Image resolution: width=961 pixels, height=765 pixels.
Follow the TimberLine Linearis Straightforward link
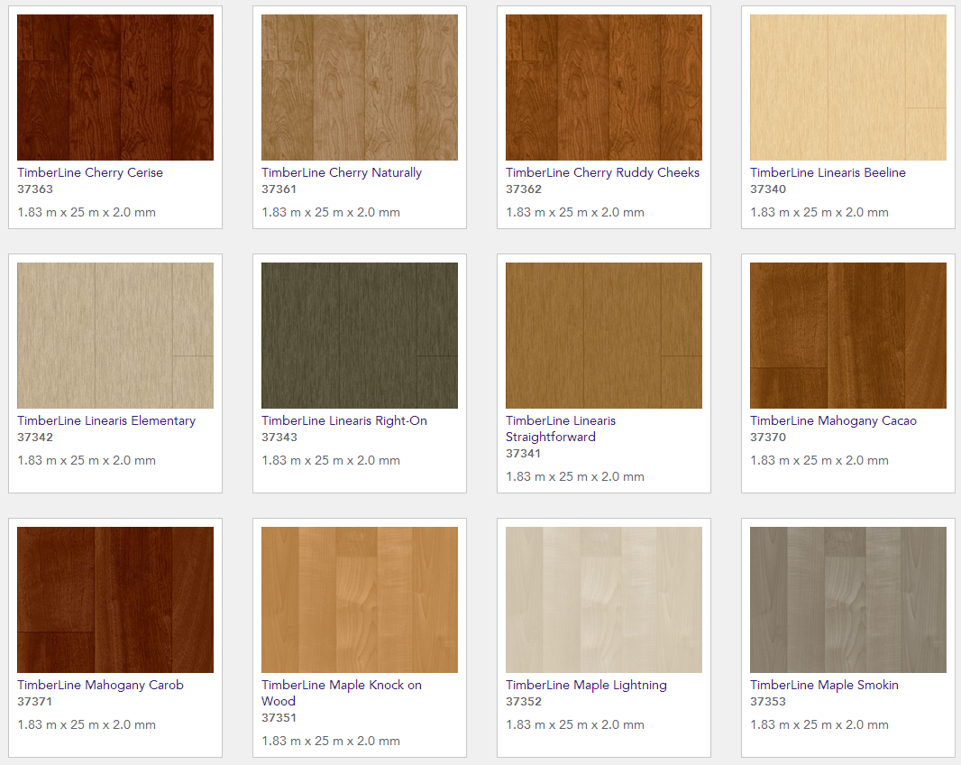tap(561, 429)
